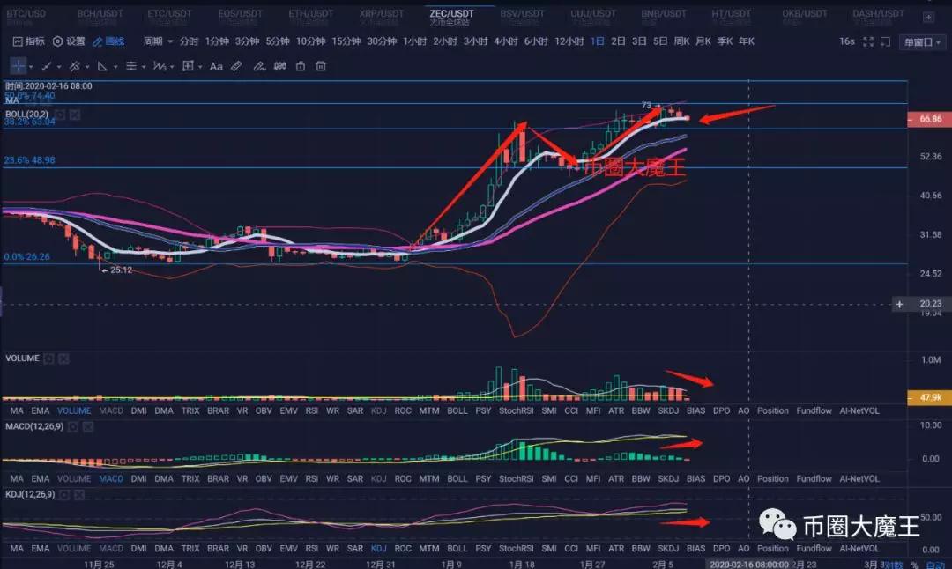Screen dimensions: 952x569
Task: Click the plus button on price axis
Action: click(x=899, y=304)
